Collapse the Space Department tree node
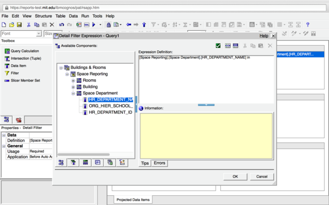The image size is (329, 205). click(73, 93)
